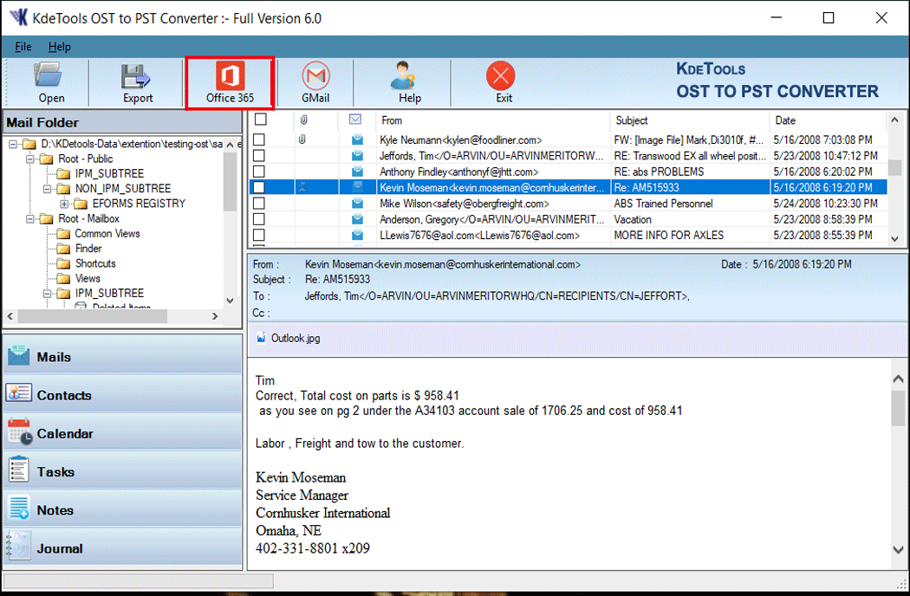This screenshot has width=910, height=596.
Task: Click envelope icon on Mike Wilson row
Action: 357,203
